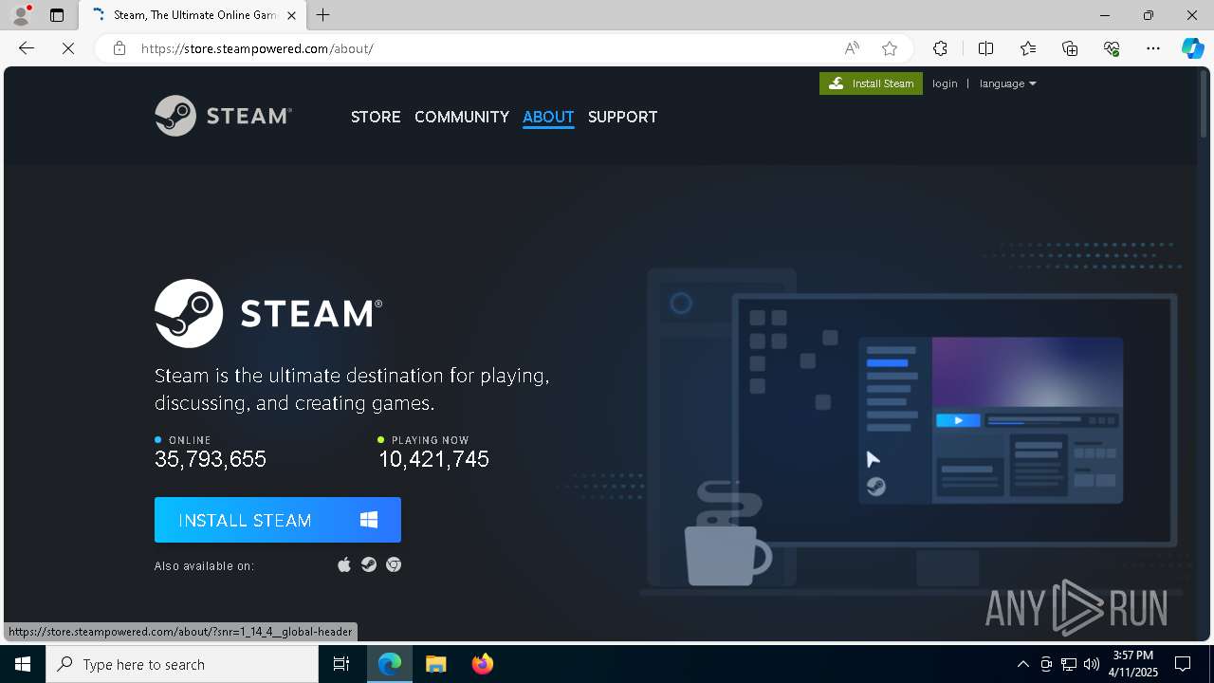Toggle split screen view icon
1214x683 pixels.
tap(985, 48)
